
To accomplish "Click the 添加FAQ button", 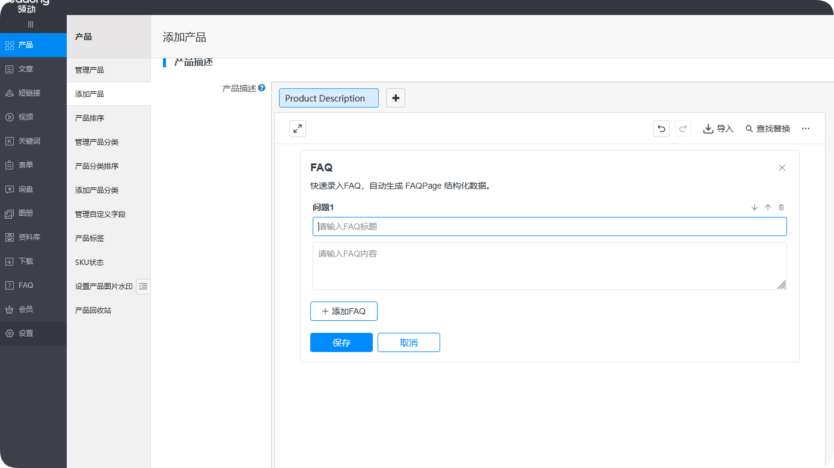I will click(344, 311).
